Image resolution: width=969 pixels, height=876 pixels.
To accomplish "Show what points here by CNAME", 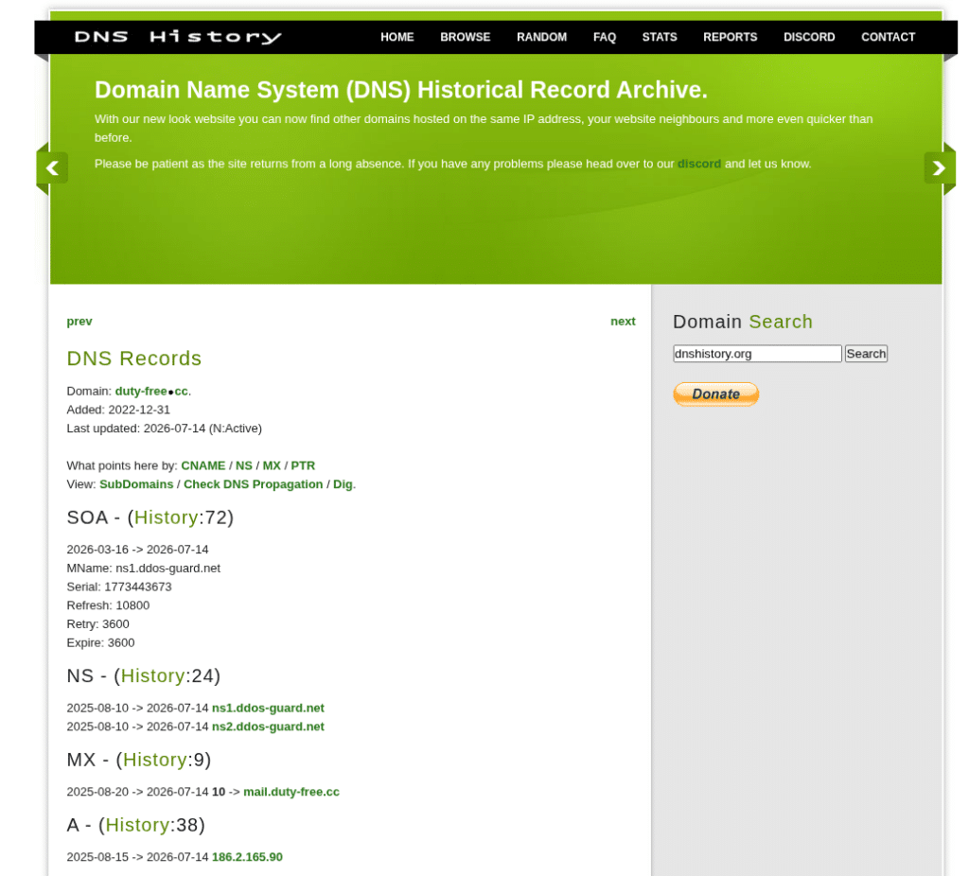I will point(203,465).
